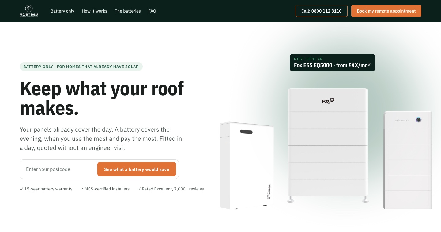Select the Sigenergy battery image

tap(408, 160)
